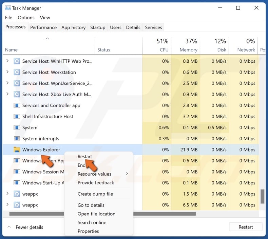Viewport: 268px width, 239px height.
Task: Choose Search online in context menu
Action: (92, 222)
